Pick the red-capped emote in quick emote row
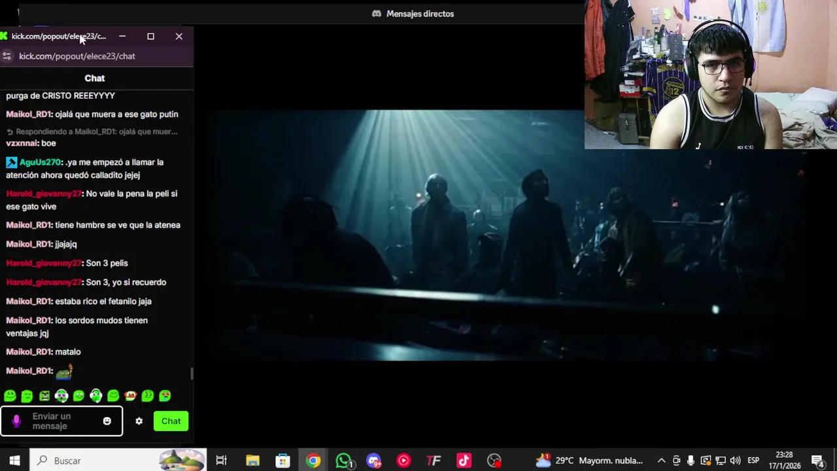837x471 pixels. pos(131,396)
